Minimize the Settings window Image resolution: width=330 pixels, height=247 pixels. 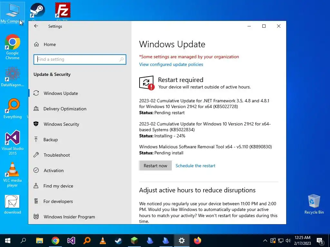pos(249,26)
